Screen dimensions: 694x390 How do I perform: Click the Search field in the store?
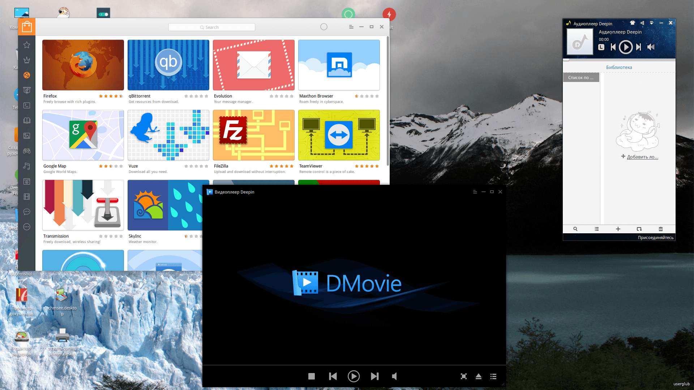[212, 27]
